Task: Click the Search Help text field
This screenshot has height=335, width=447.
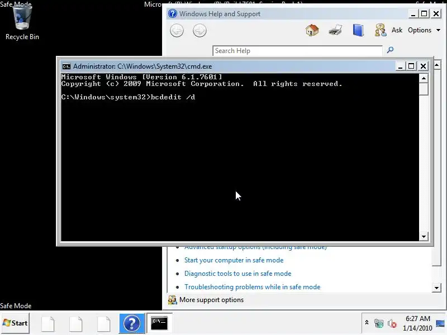Action: (x=297, y=51)
